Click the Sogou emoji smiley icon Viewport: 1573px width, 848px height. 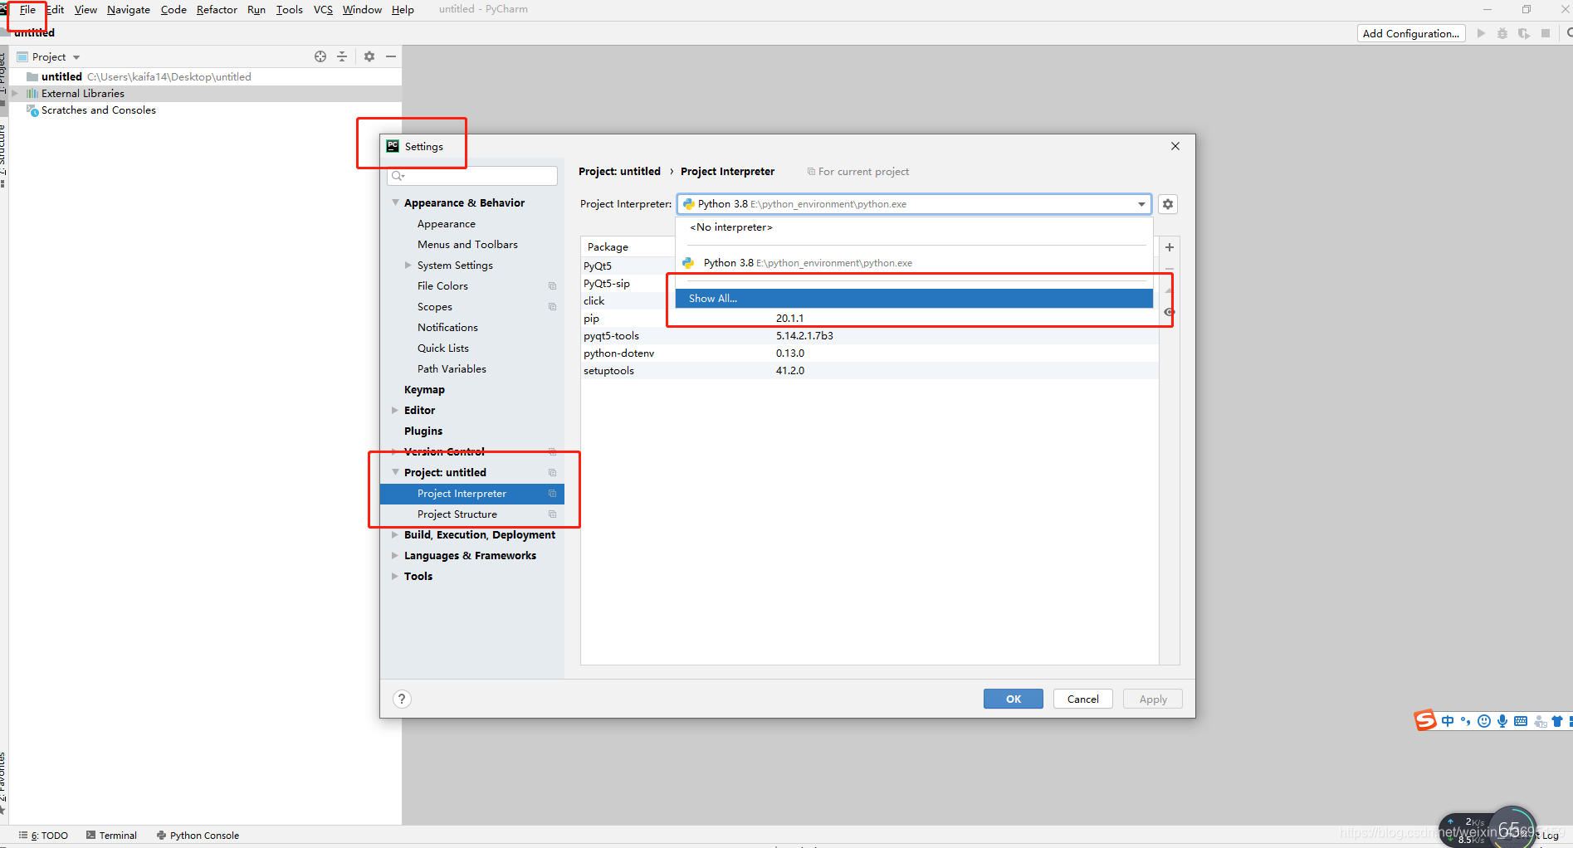click(x=1484, y=721)
